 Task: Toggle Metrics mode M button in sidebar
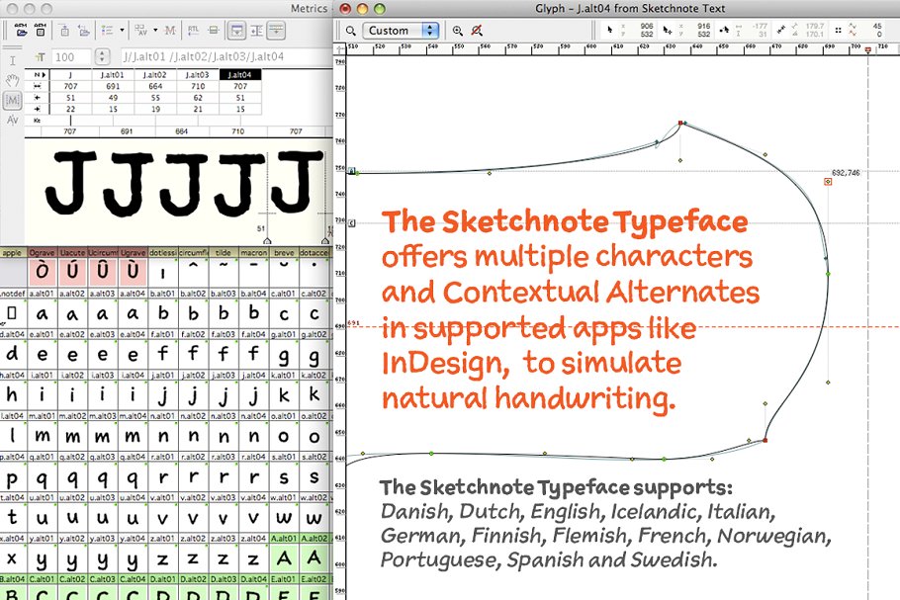pos(12,100)
